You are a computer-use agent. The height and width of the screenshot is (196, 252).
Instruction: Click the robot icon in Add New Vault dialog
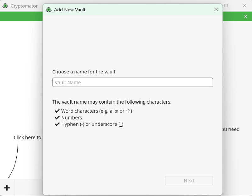[x=49, y=9]
